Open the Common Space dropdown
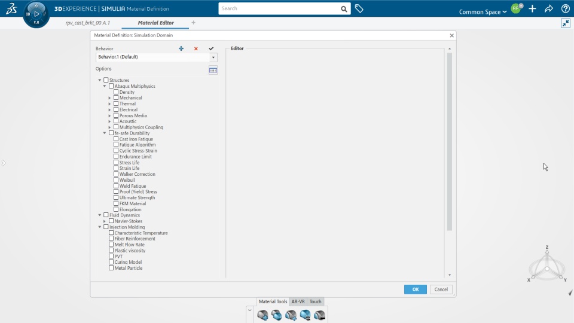This screenshot has height=323, width=574. (x=483, y=12)
